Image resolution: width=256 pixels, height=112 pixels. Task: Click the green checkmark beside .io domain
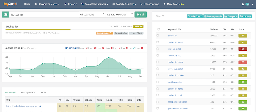click(134, 48)
